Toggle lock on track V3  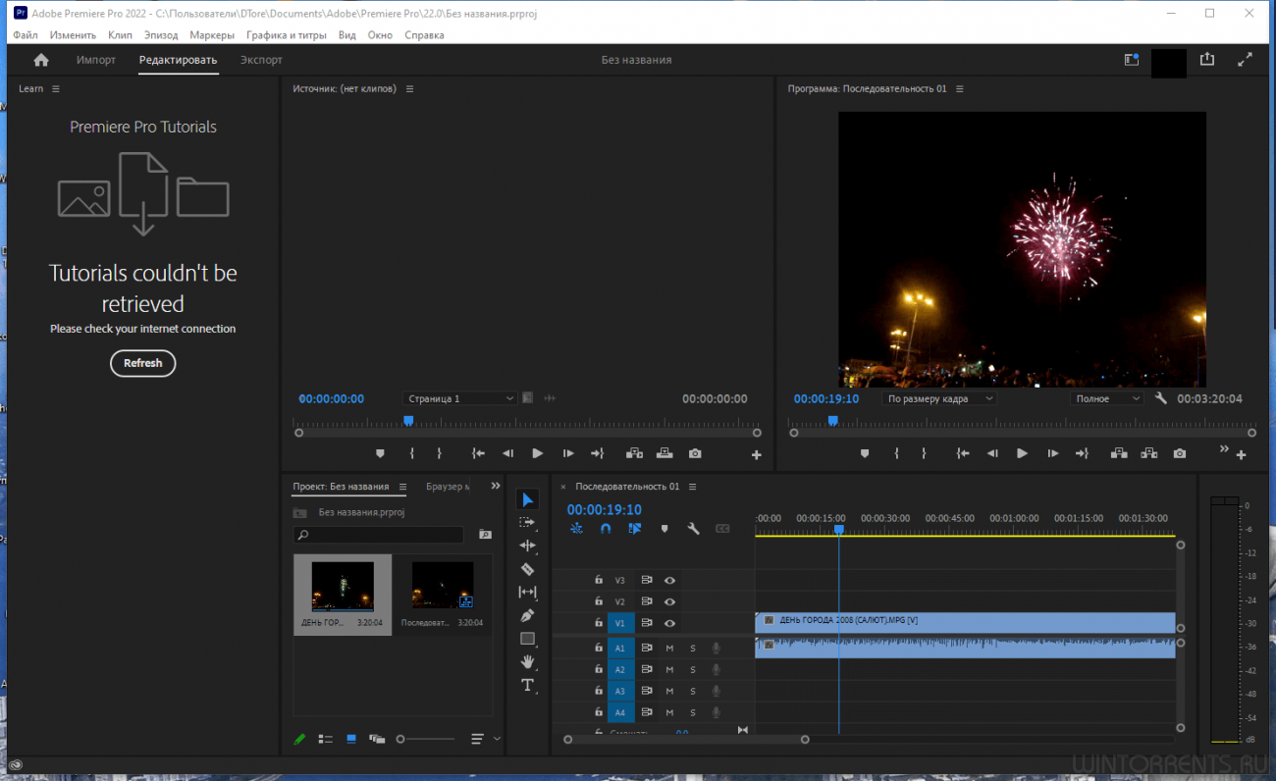598,580
